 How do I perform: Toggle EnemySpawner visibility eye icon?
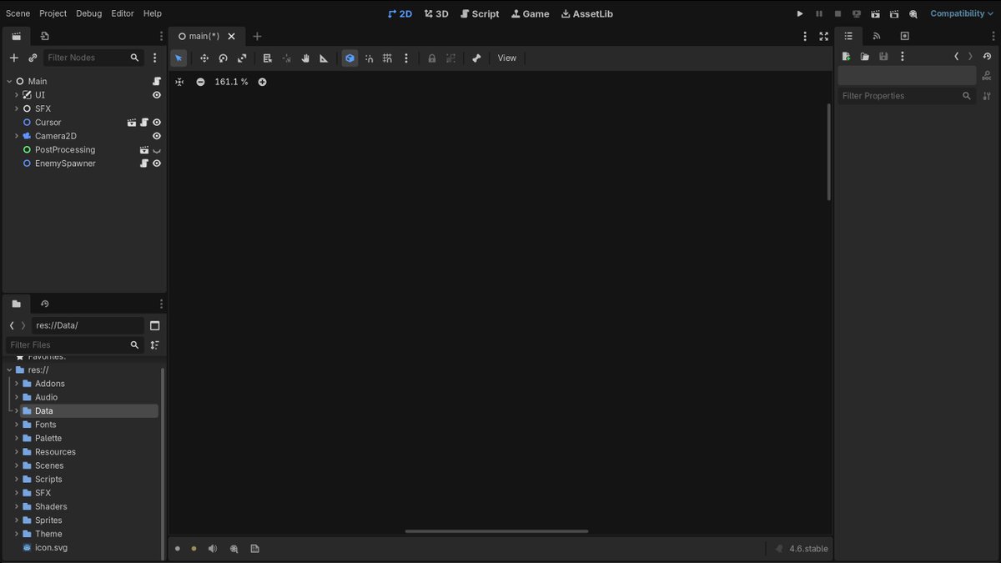pyautogui.click(x=156, y=163)
